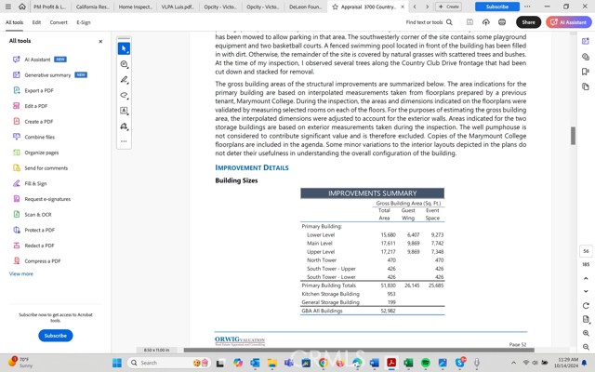Click the Share button

pos(528,22)
